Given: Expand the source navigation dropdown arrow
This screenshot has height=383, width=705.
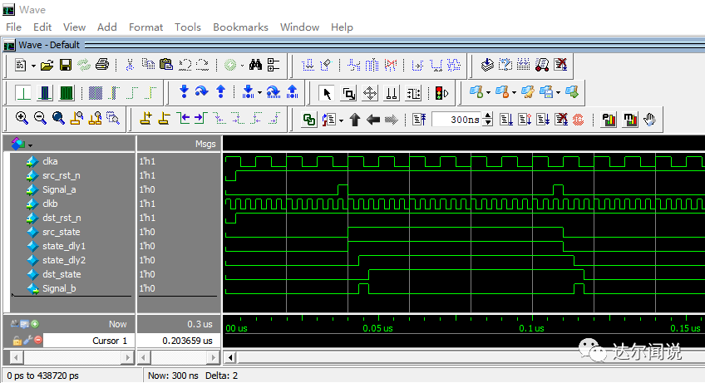Looking at the screenshot, I should click(341, 120).
